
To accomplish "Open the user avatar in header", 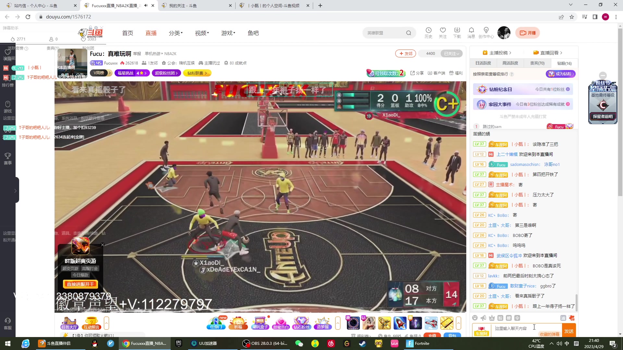I will (504, 33).
